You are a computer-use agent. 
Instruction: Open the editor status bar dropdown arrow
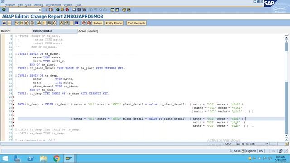coord(267,144)
